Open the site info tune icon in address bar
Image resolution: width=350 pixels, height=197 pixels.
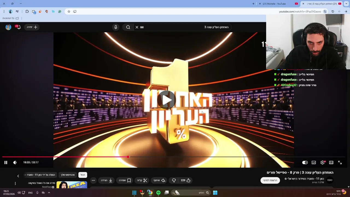point(325,11)
